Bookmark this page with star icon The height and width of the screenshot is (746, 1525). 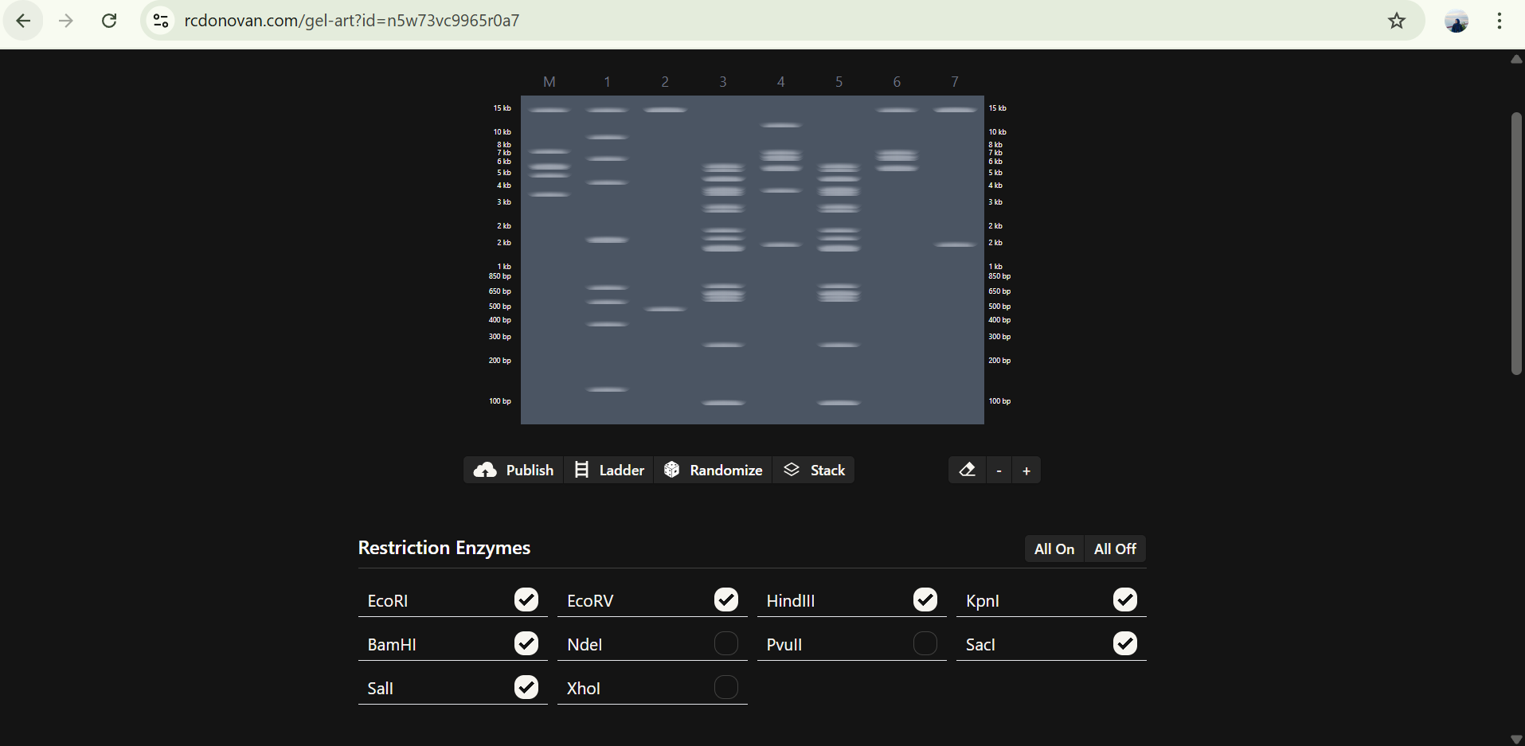[x=1396, y=21]
